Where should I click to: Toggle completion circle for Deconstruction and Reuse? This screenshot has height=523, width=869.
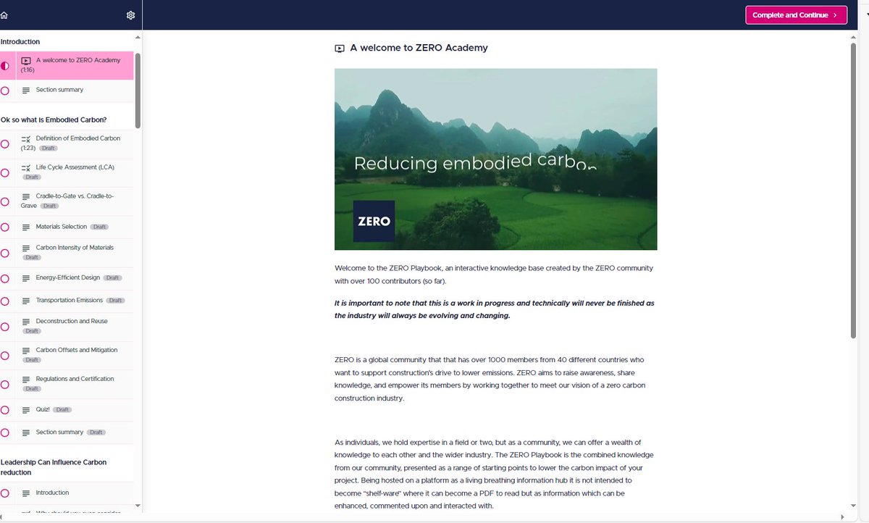(x=5, y=327)
